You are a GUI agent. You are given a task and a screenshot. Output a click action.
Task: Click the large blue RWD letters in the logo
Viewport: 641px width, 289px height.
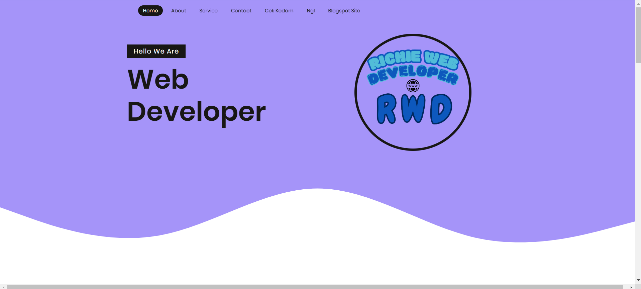pos(414,109)
